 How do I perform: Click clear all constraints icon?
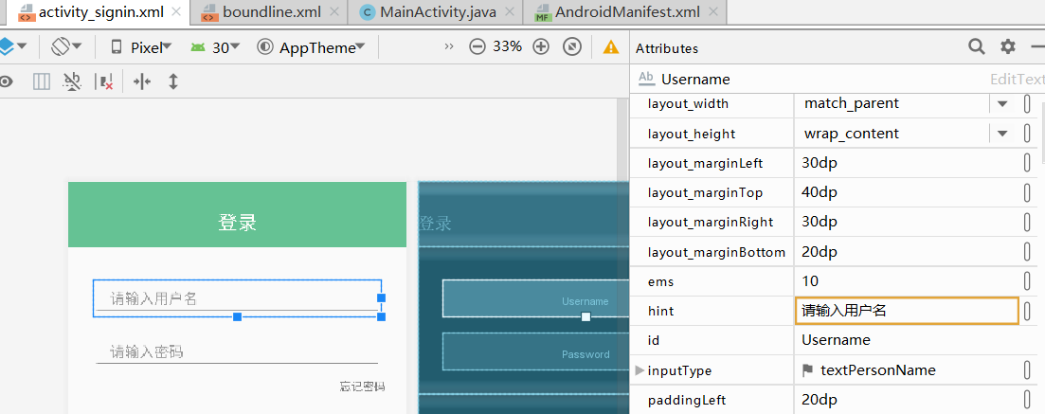coord(104,82)
